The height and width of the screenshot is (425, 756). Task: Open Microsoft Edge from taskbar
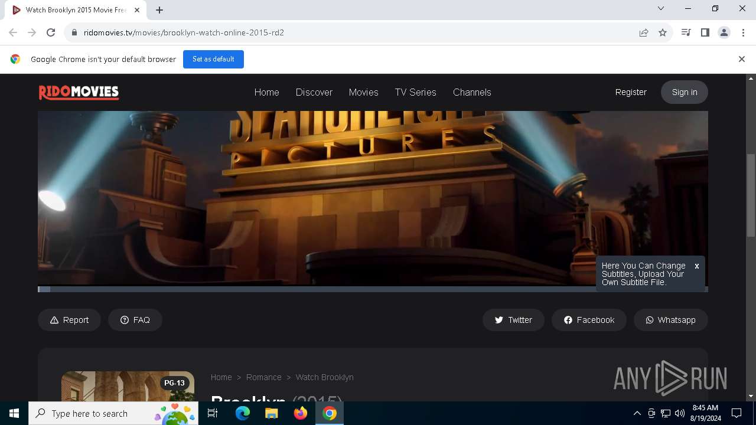pos(243,413)
